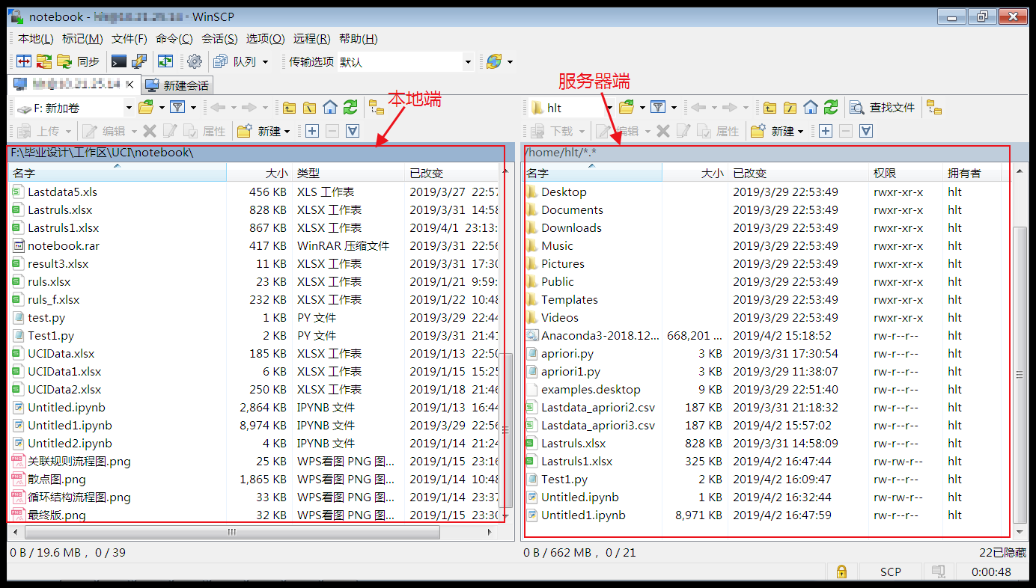The height and width of the screenshot is (588, 1036).
Task: Click the synchronized browsing icon
Action: (165, 61)
